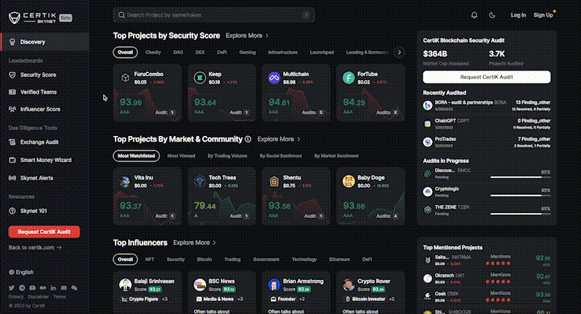Viewport: 581px width, 314px height.
Task: Open the Disclaimer footer link
Action: click(38, 297)
